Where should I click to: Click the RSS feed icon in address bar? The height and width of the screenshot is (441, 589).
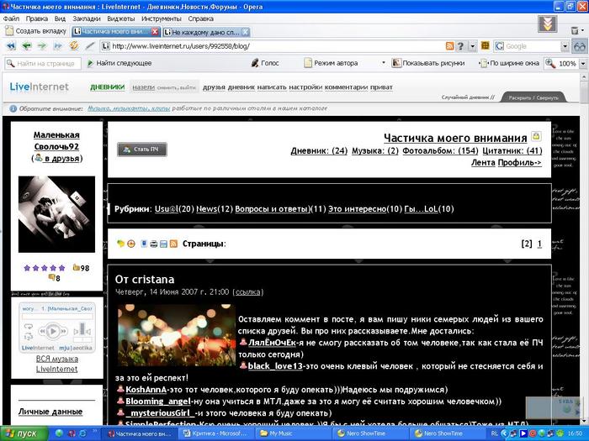449,46
